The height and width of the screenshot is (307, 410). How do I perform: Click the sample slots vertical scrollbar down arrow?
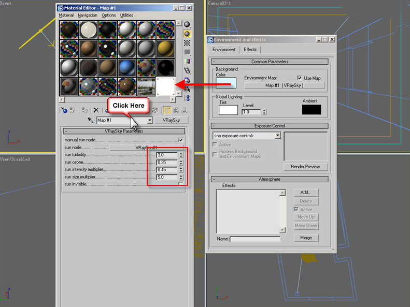point(179,94)
